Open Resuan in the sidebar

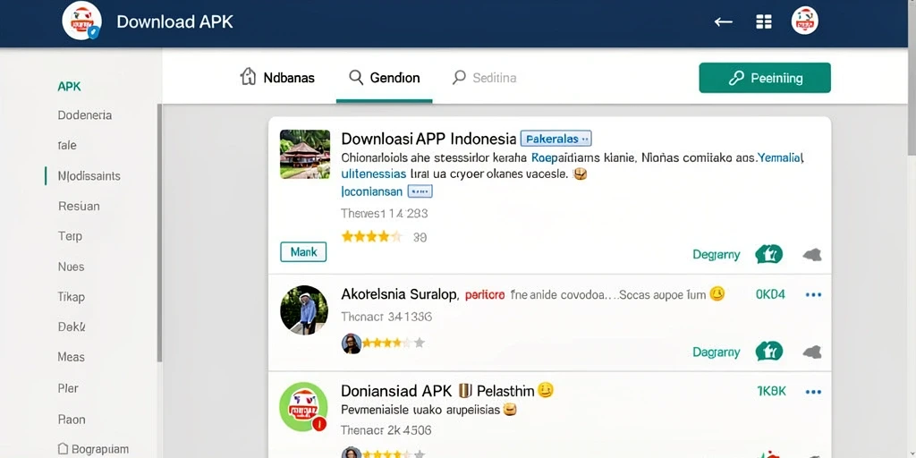[79, 207]
